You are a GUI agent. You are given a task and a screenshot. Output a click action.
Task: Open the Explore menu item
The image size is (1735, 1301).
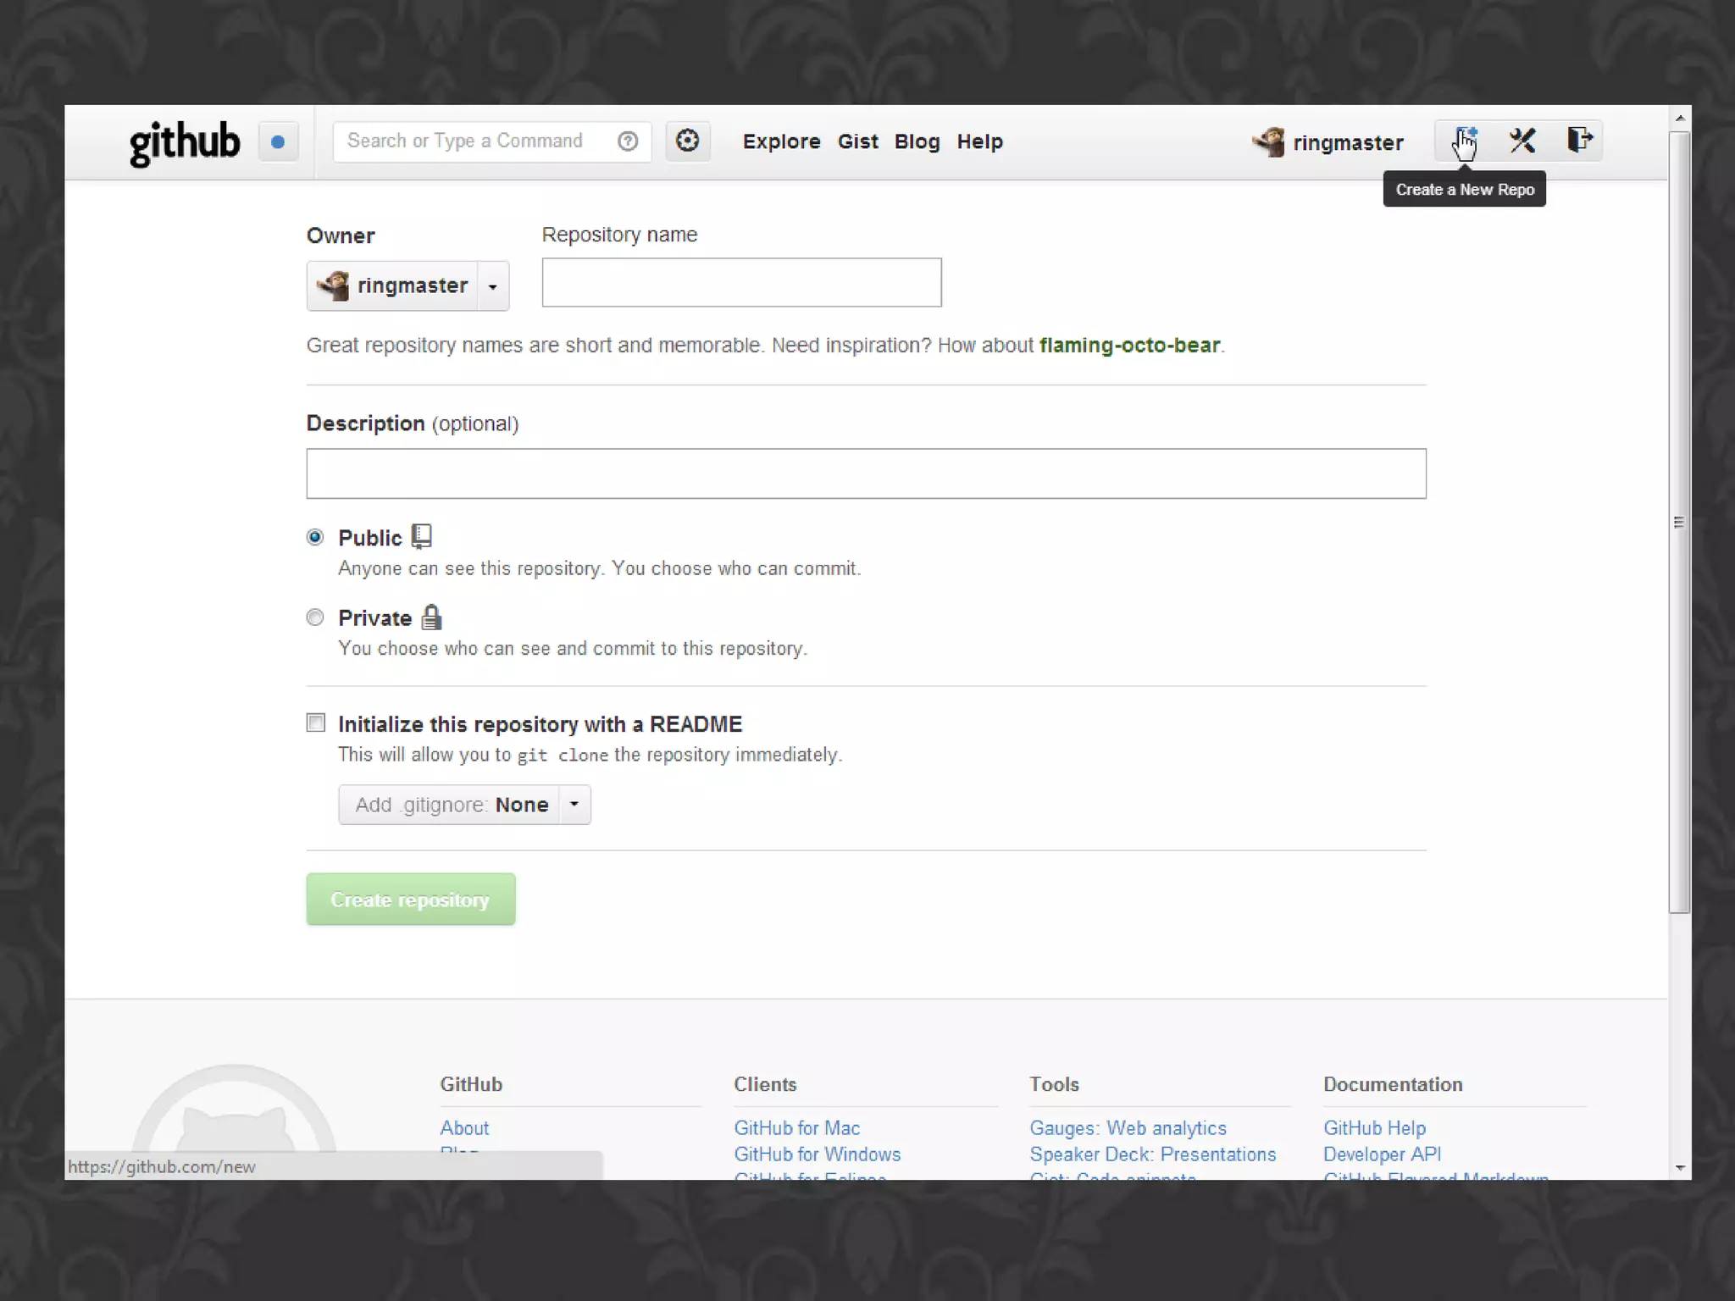coord(781,141)
